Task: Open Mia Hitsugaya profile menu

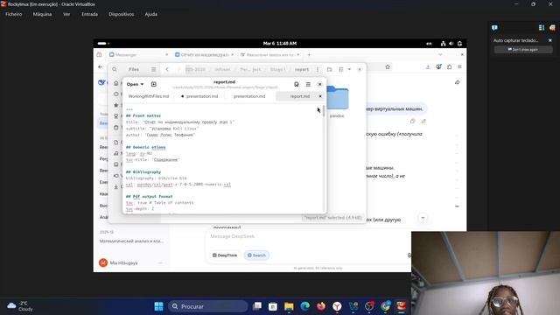Action: point(130,262)
